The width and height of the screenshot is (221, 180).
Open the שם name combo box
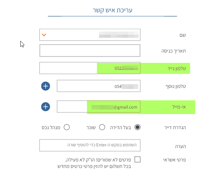[90, 35]
